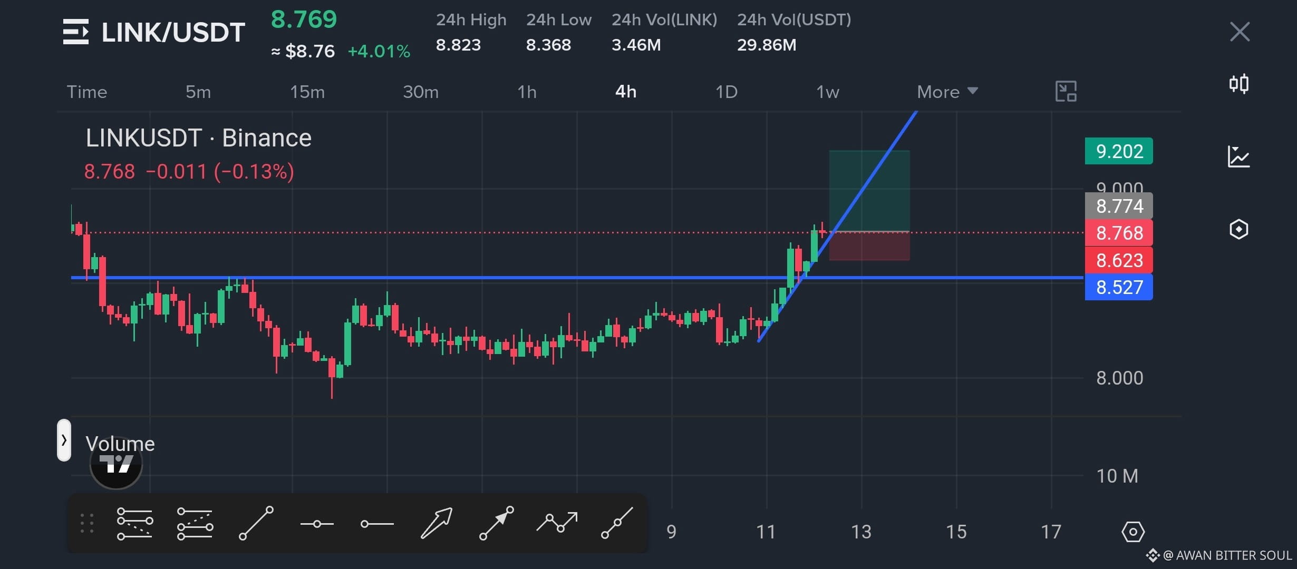1297x569 pixels.
Task: Click date label 17 on the time axis
Action: (x=1051, y=532)
